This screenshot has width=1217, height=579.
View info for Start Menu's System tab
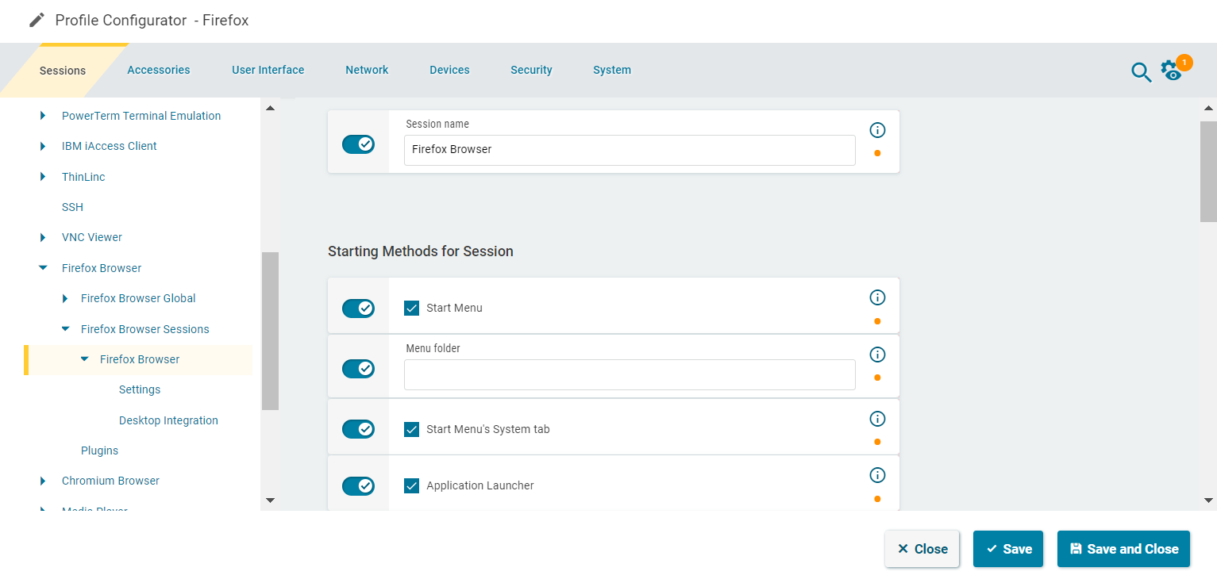pyautogui.click(x=877, y=419)
